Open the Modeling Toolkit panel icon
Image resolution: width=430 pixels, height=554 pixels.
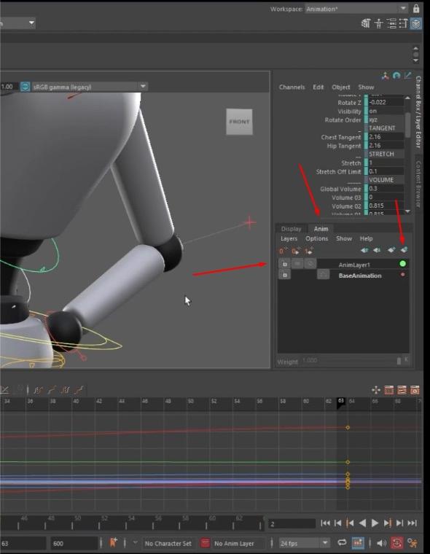coord(366,24)
